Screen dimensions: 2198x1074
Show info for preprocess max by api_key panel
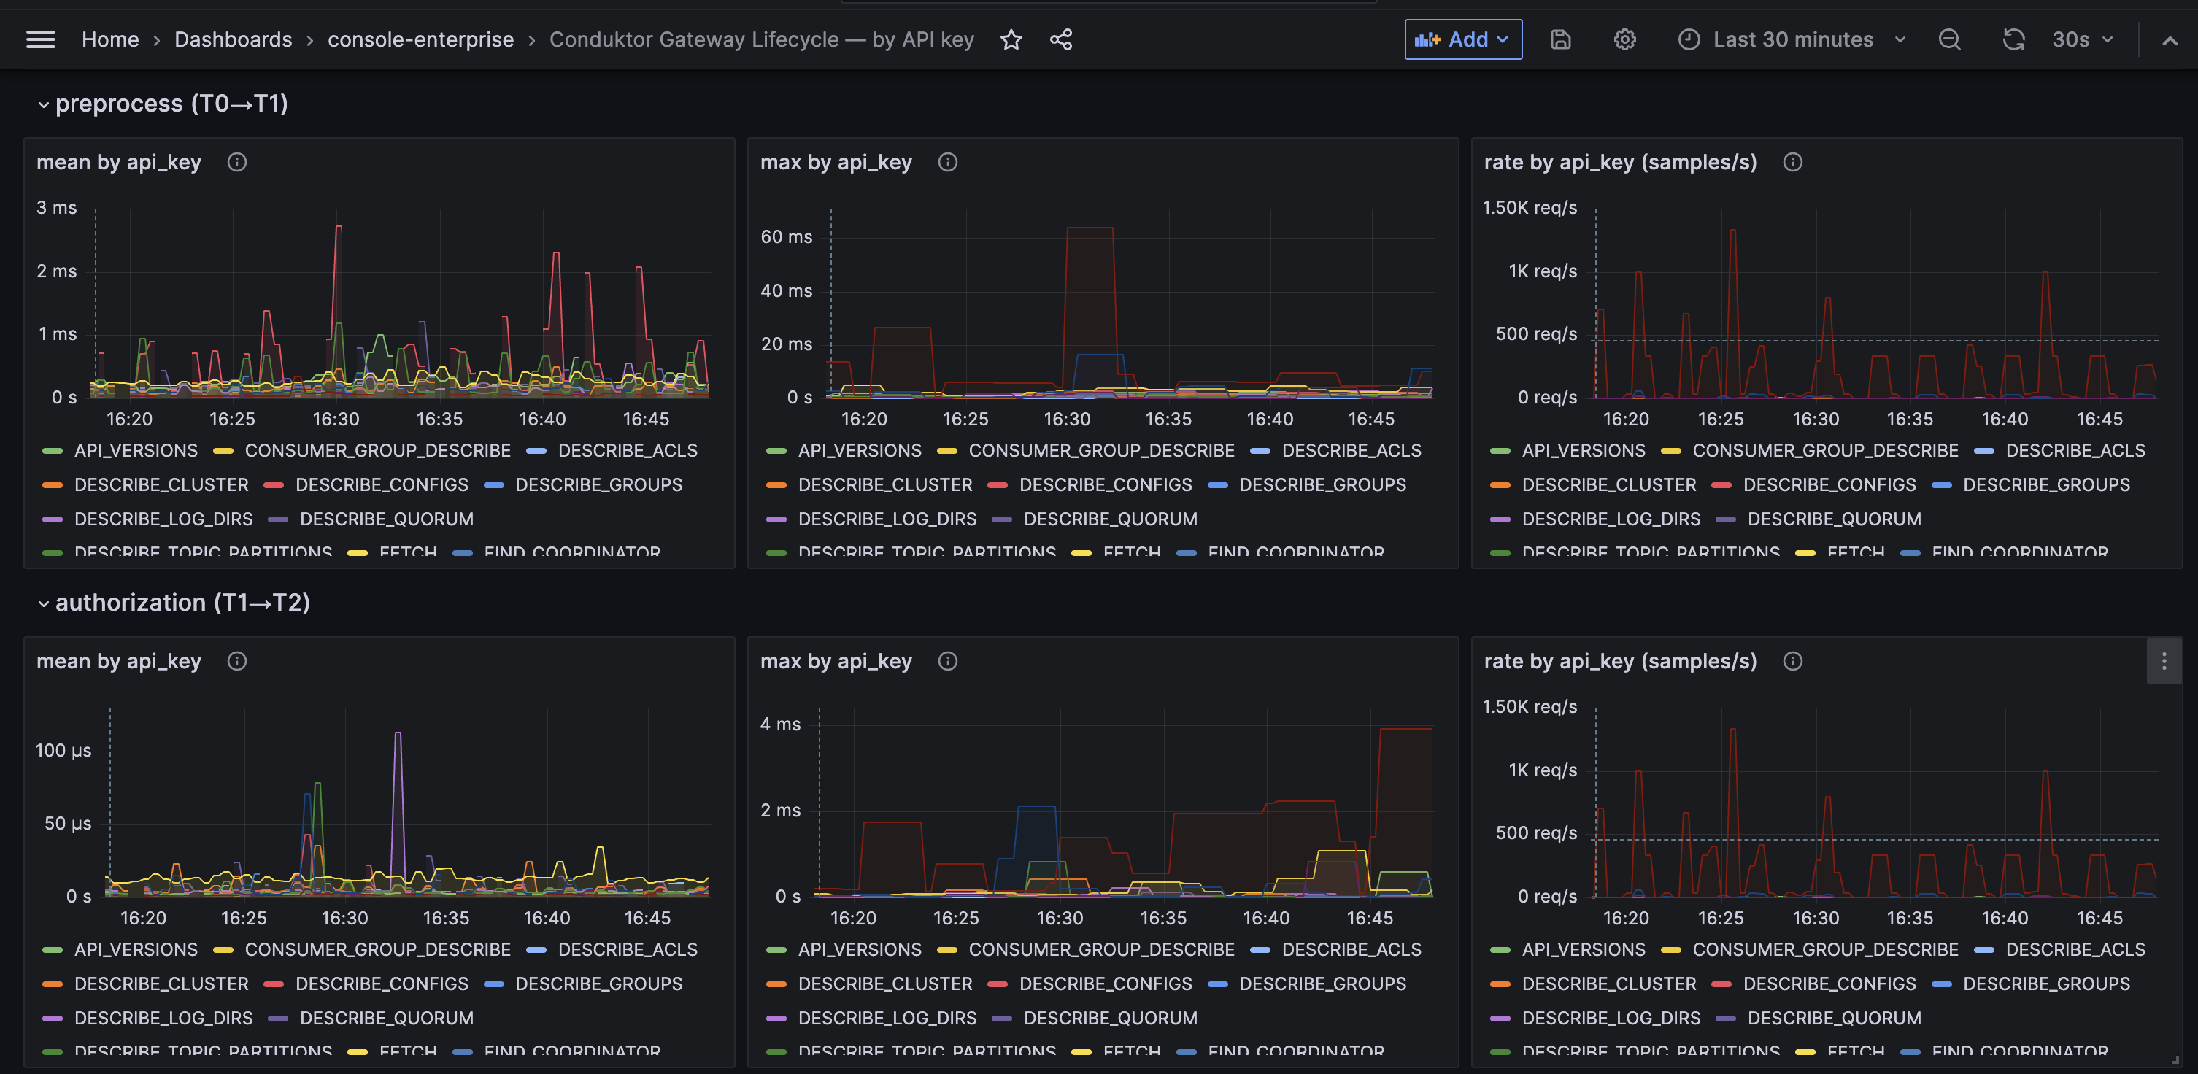click(948, 162)
